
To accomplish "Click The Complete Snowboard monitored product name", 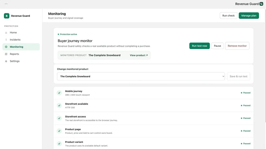I will click(104, 55).
